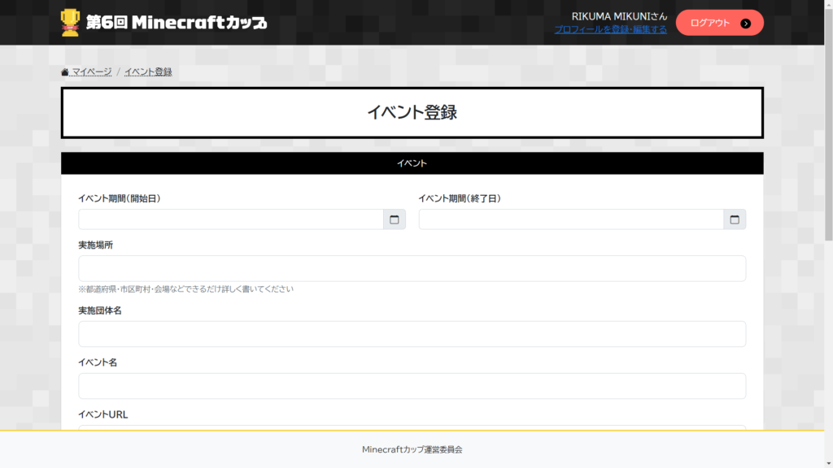
Task: Click the イベント登録 page title heading
Action: (412, 113)
